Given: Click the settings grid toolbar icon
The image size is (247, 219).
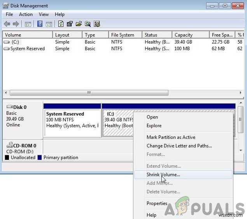Looking at the screenshot, I should coord(97,24).
